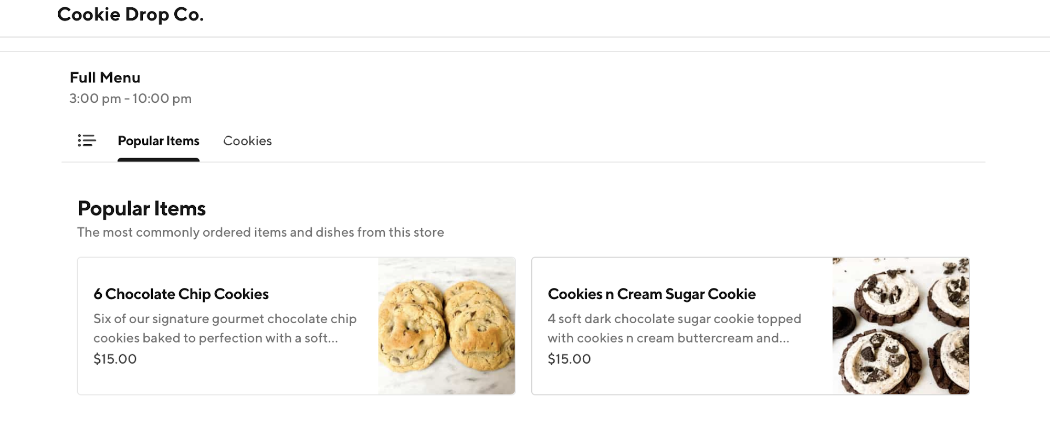
Task: Select the cookies n cream description text
Action: tap(674, 328)
